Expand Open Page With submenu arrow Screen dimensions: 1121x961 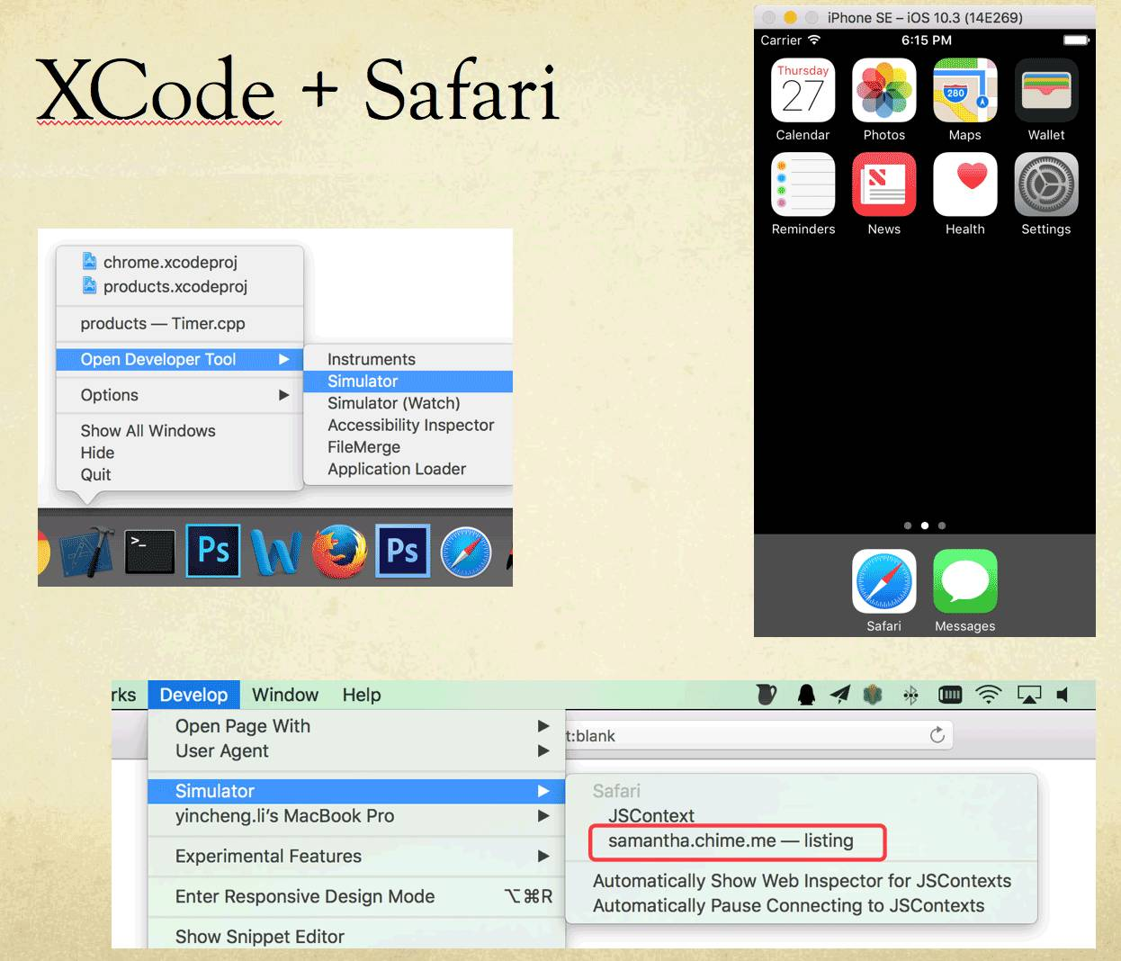[543, 725]
